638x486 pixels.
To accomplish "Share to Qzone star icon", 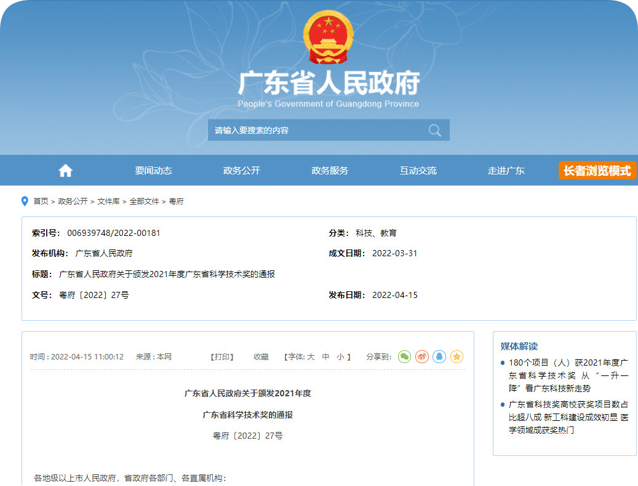I will 457,357.
